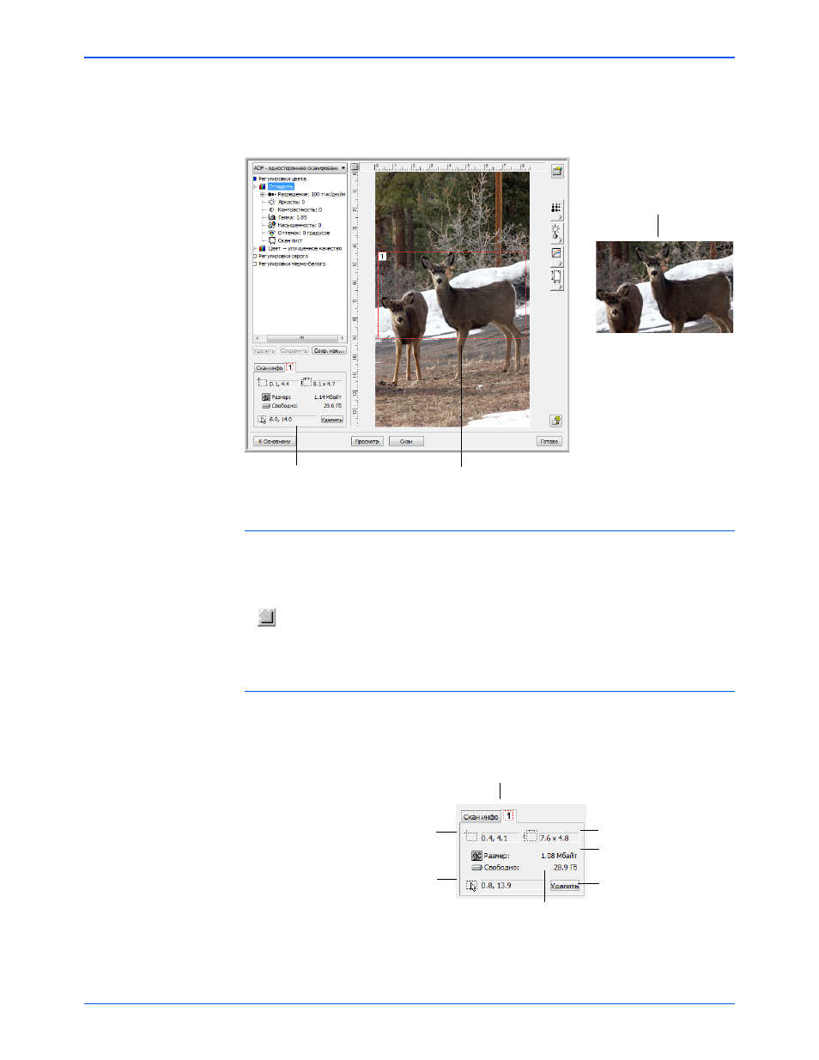819x1060 pixels.
Task: Click the tree panel horizontal scrollbar
Action: 300,338
